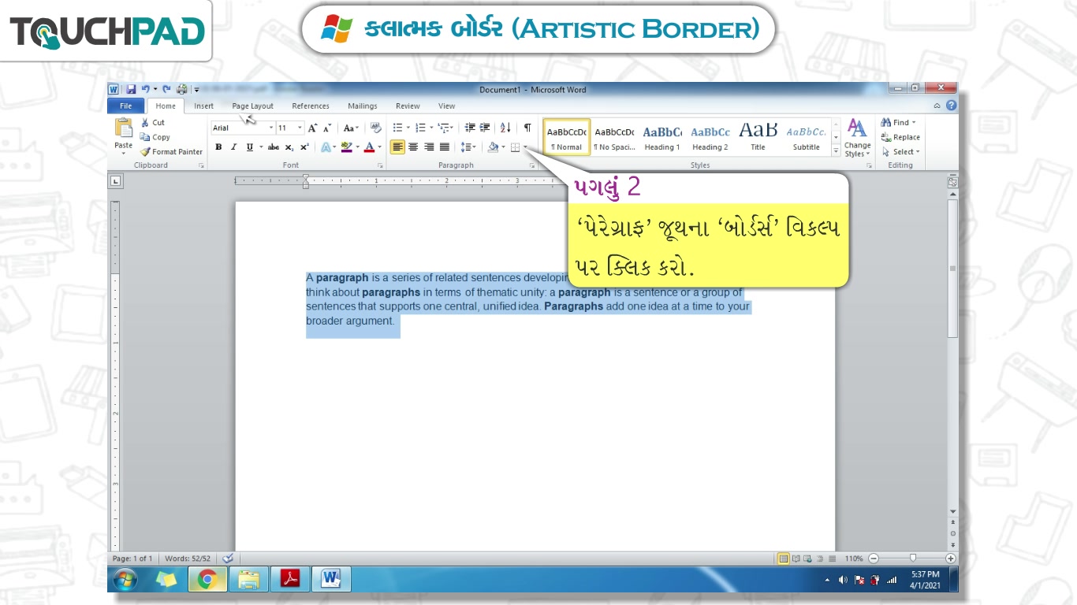Open the Font name dropdown showing Arial
Image resolution: width=1077 pixels, height=605 pixels.
(x=271, y=128)
